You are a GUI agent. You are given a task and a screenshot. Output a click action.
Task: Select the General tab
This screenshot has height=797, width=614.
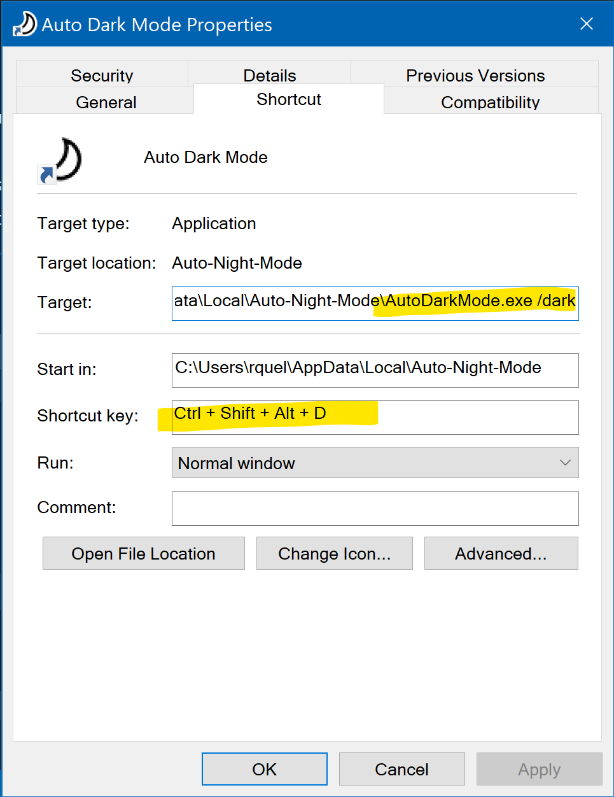pos(106,102)
